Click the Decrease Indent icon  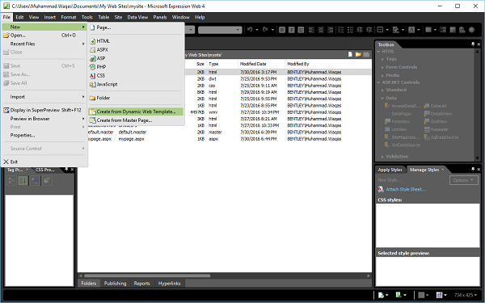coord(360,30)
